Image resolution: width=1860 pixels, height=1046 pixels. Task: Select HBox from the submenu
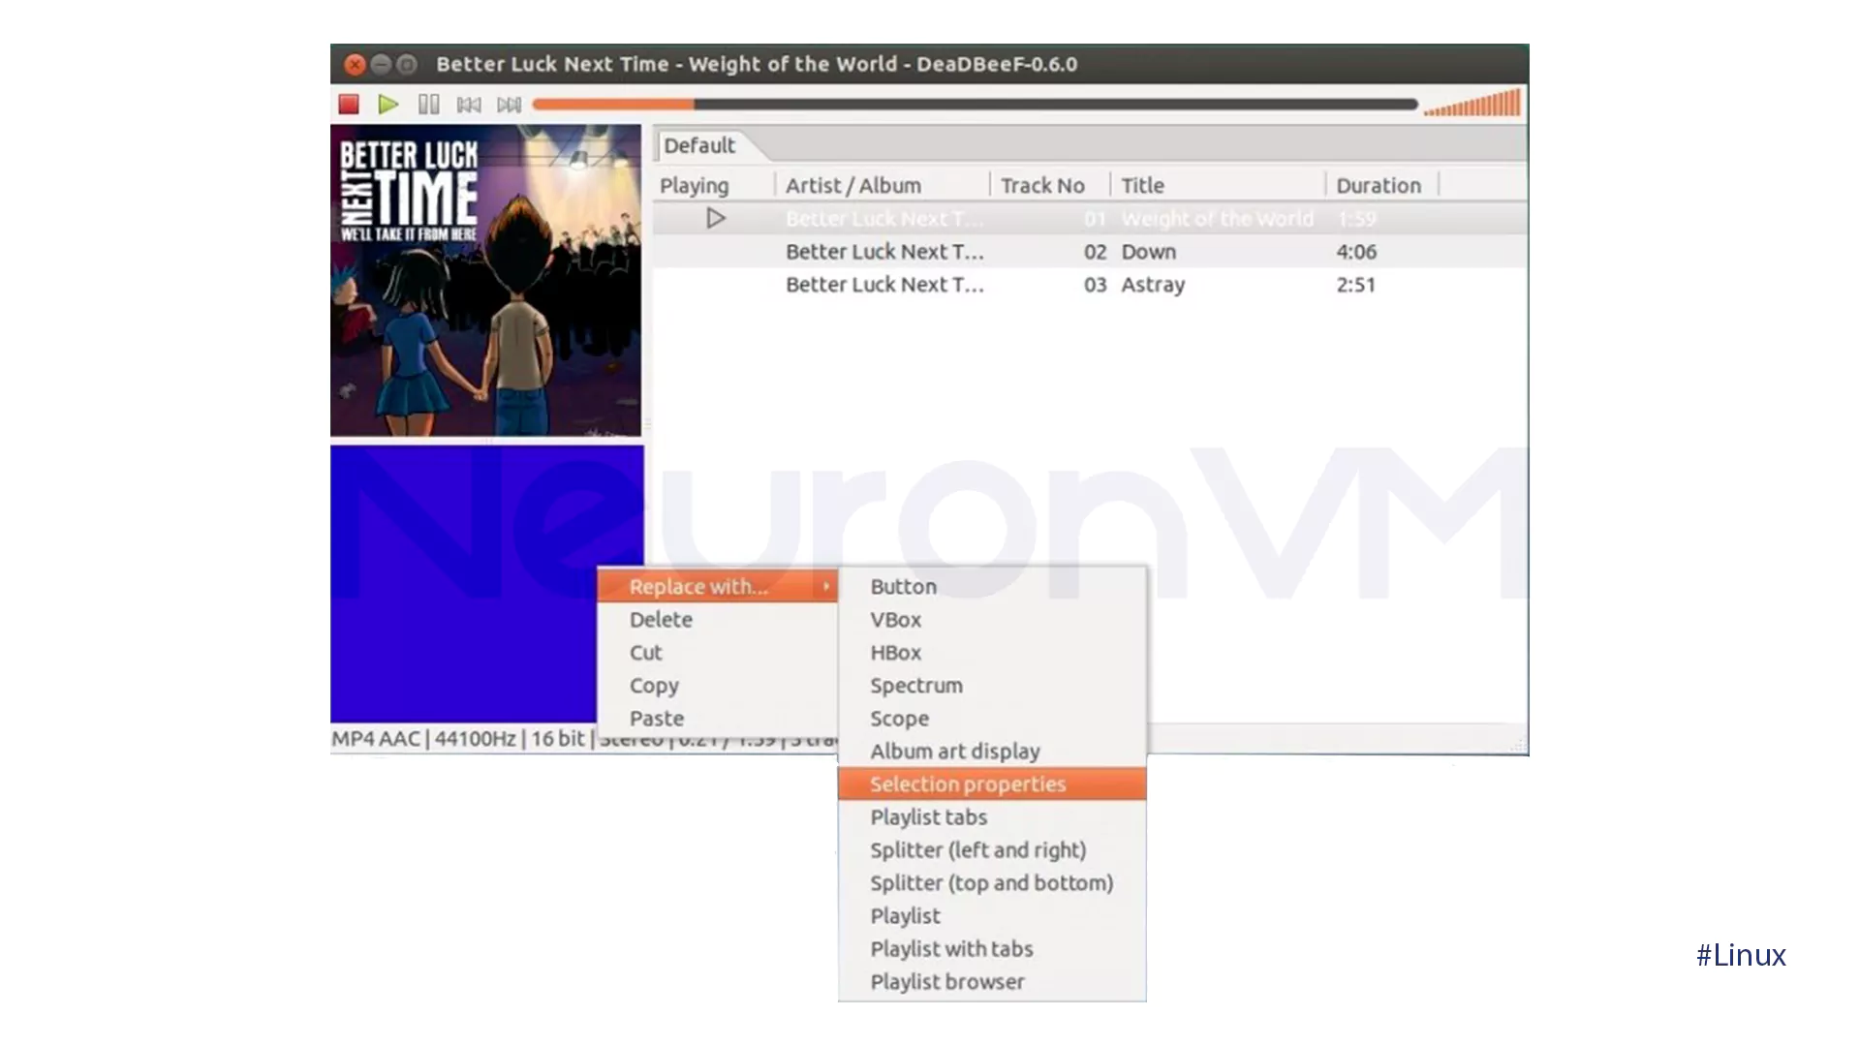[992, 653]
